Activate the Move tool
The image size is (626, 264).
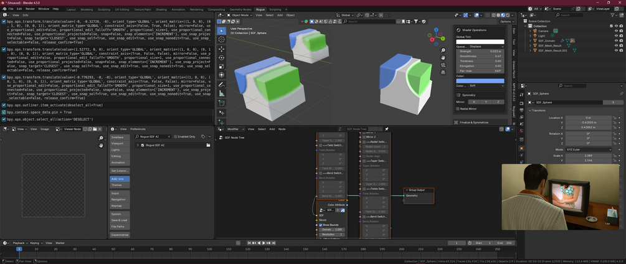coord(222,49)
